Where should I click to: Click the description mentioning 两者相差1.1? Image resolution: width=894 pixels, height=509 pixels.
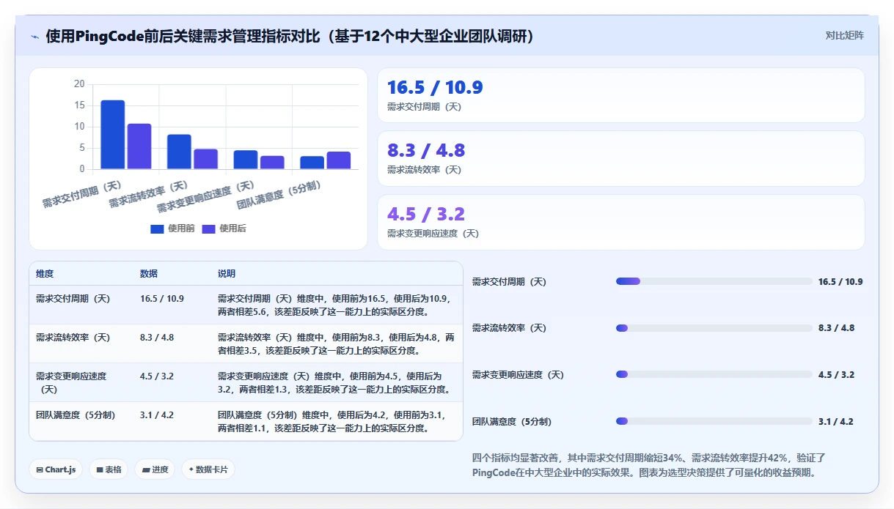[x=336, y=421]
